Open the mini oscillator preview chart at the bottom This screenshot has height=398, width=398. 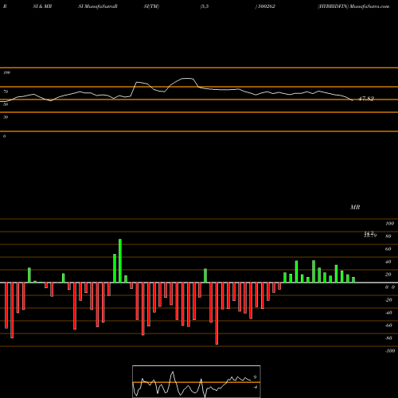[197, 381]
